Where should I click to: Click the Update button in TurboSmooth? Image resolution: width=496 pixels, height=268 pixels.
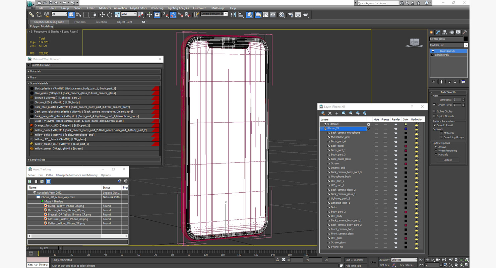tap(448, 160)
